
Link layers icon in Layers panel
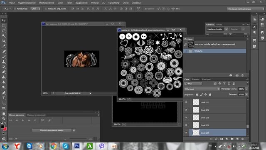211,139
